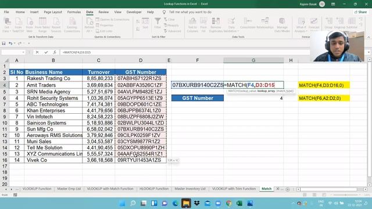Open the Master Emp List sheet
The height and width of the screenshot is (209, 372).
pyautogui.click(x=69, y=189)
